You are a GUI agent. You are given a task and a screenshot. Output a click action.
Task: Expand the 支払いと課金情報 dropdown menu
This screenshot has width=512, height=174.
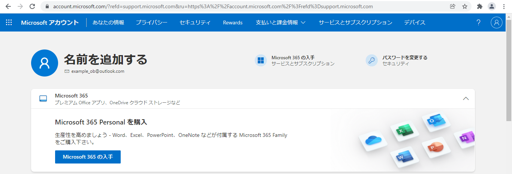tap(280, 22)
